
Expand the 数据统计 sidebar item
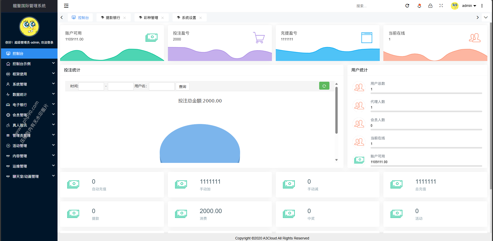[29, 95]
